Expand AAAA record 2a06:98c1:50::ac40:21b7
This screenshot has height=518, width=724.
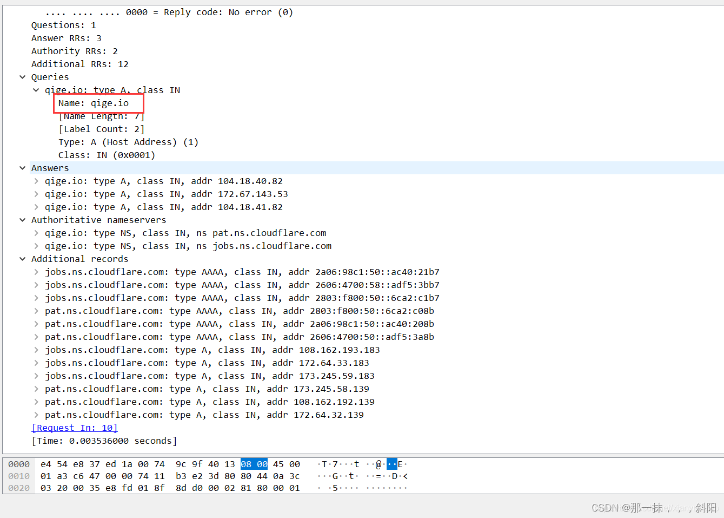pyautogui.click(x=36, y=272)
